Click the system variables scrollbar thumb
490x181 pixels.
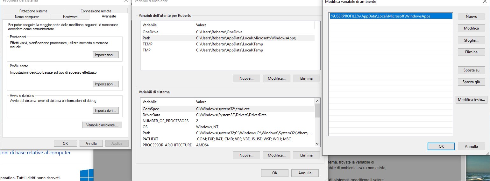pyautogui.click(x=317, y=111)
